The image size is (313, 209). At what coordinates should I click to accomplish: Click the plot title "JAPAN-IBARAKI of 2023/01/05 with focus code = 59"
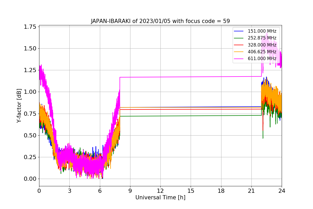(160, 21)
